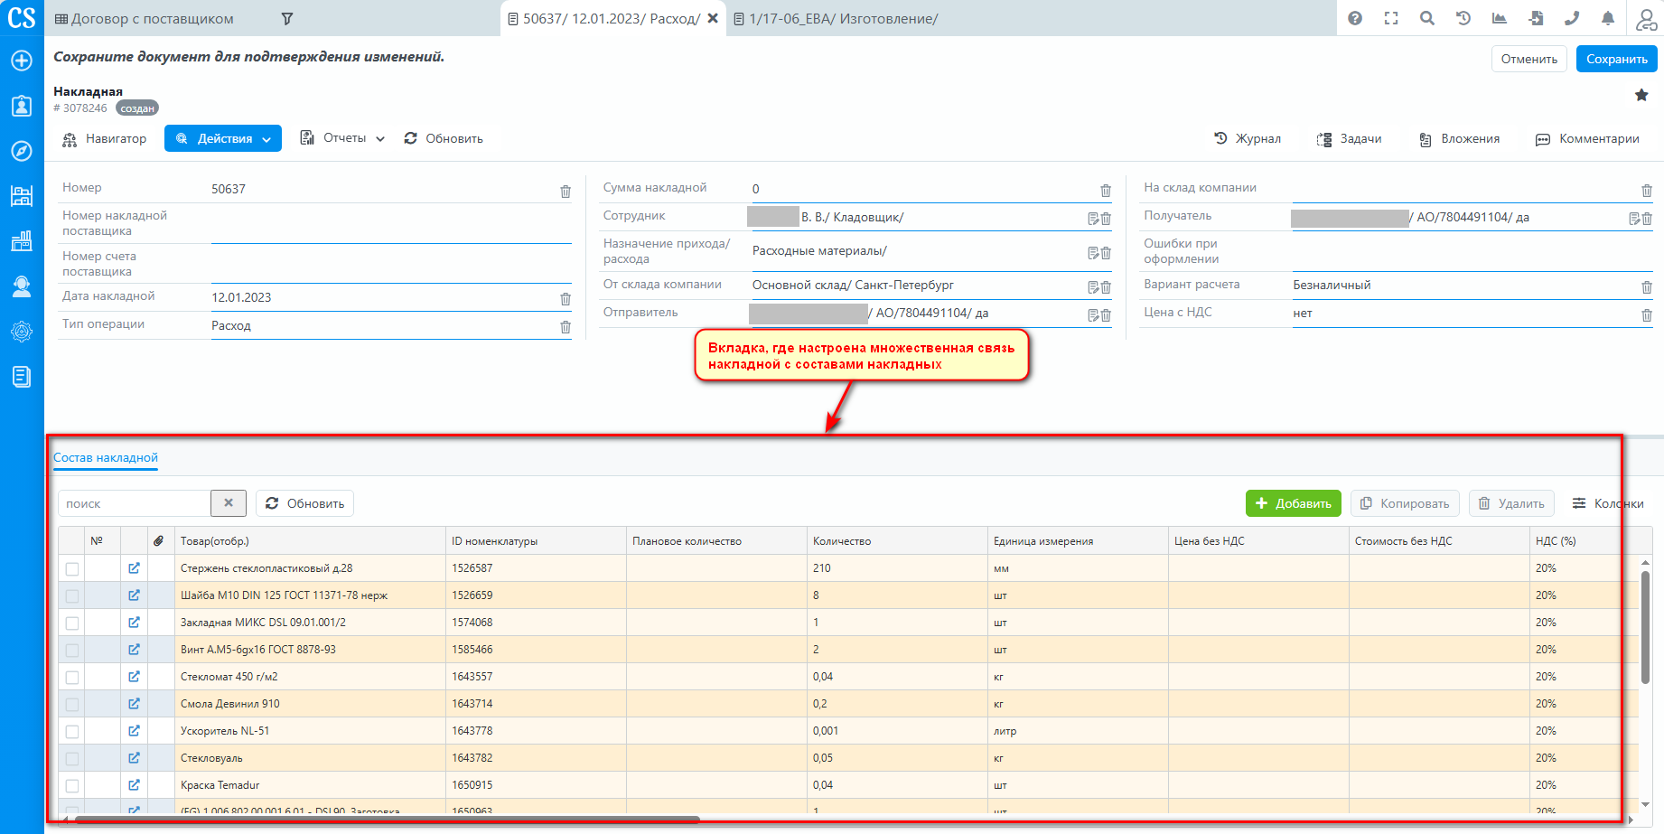Screen dimensions: 1664x834
Task: Clear the Дата накладной field with trash icon
Action: coord(566,299)
